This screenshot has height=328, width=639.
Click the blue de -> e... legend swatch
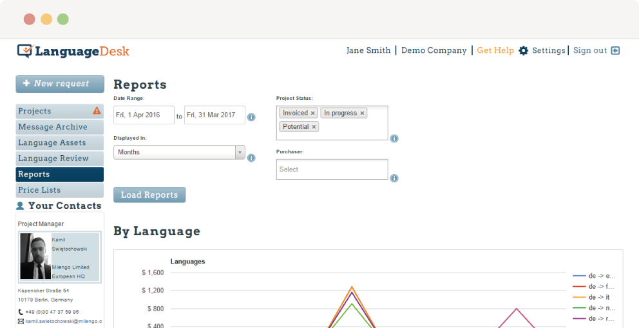(579, 276)
